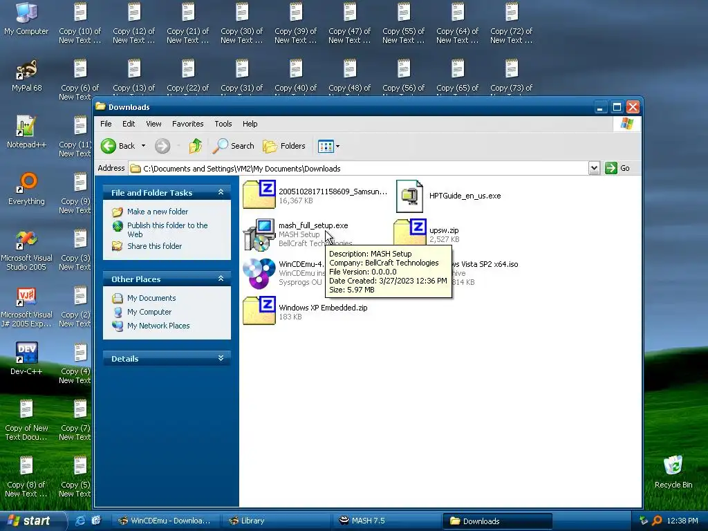The width and height of the screenshot is (708, 531).
Task: Click Publish this folder to the Web
Action: coord(167,230)
